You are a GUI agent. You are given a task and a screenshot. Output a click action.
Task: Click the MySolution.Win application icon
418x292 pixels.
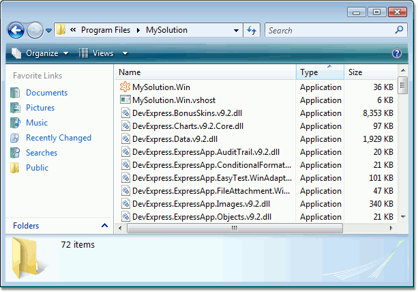pyautogui.click(x=125, y=87)
